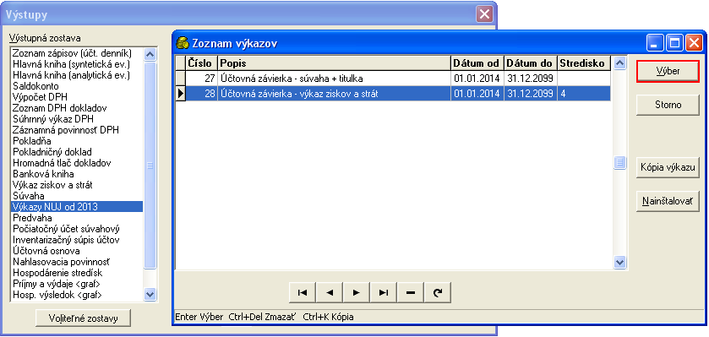The height and width of the screenshot is (337, 709).
Task: Click the Dátum do column header
Action: [x=531, y=63]
